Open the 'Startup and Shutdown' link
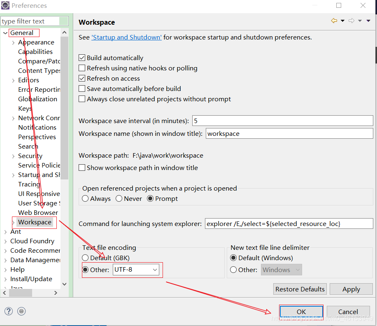The width and height of the screenshot is (377, 326). tap(126, 37)
